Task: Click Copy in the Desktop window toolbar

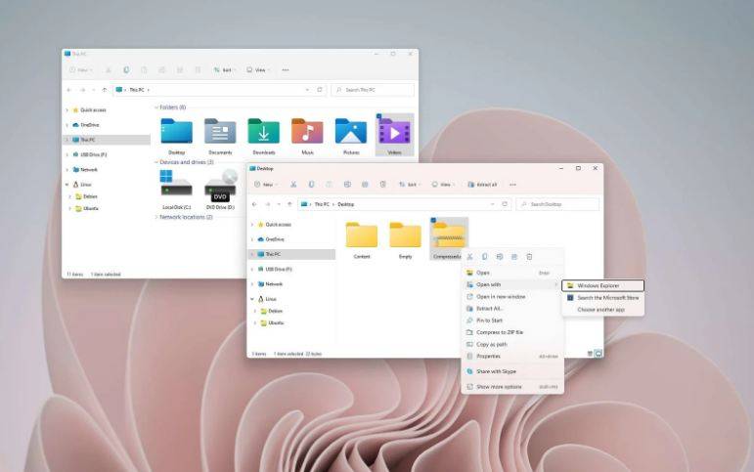Action: [x=312, y=185]
